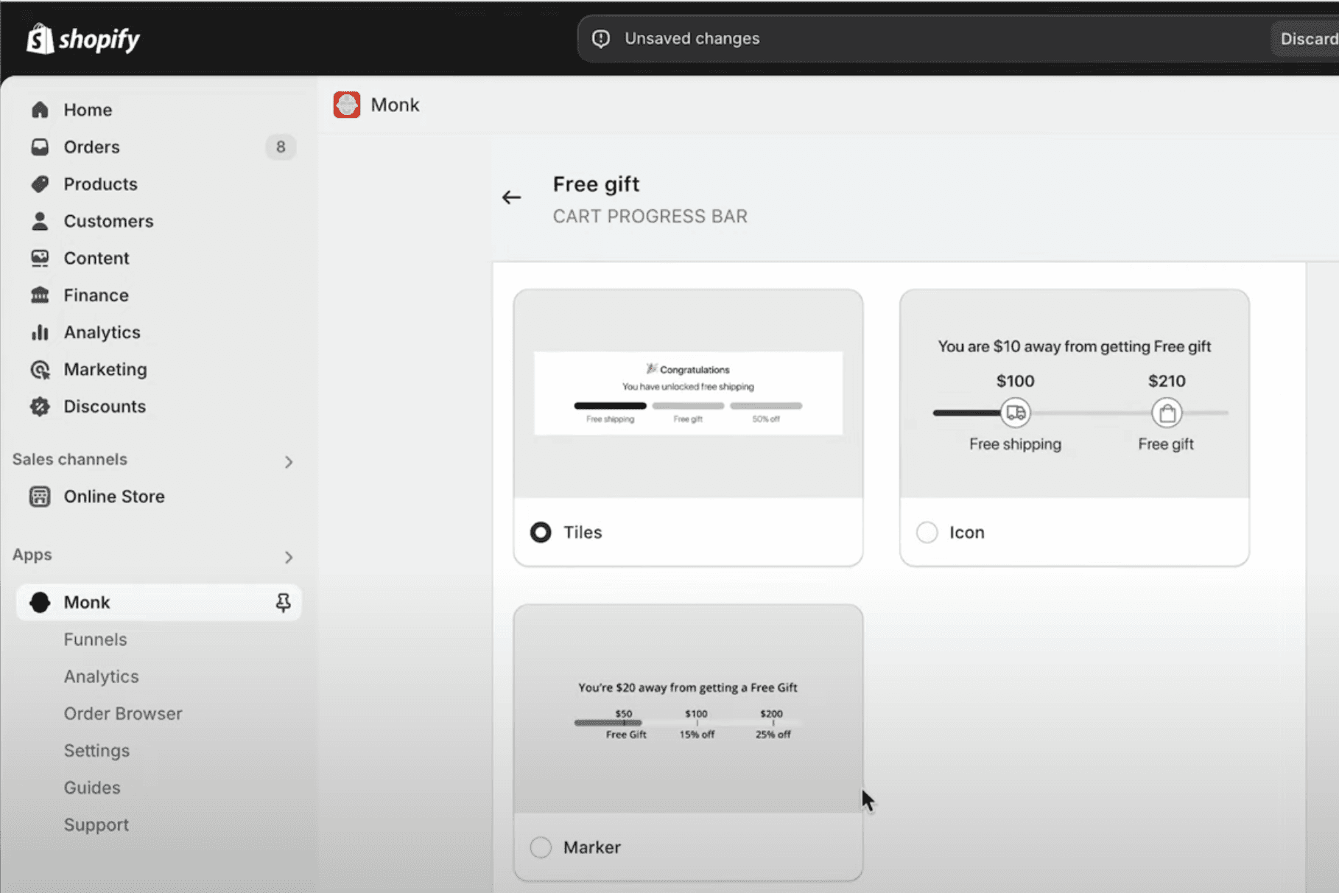
Task: Click the Icon option label
Action: coord(966,532)
